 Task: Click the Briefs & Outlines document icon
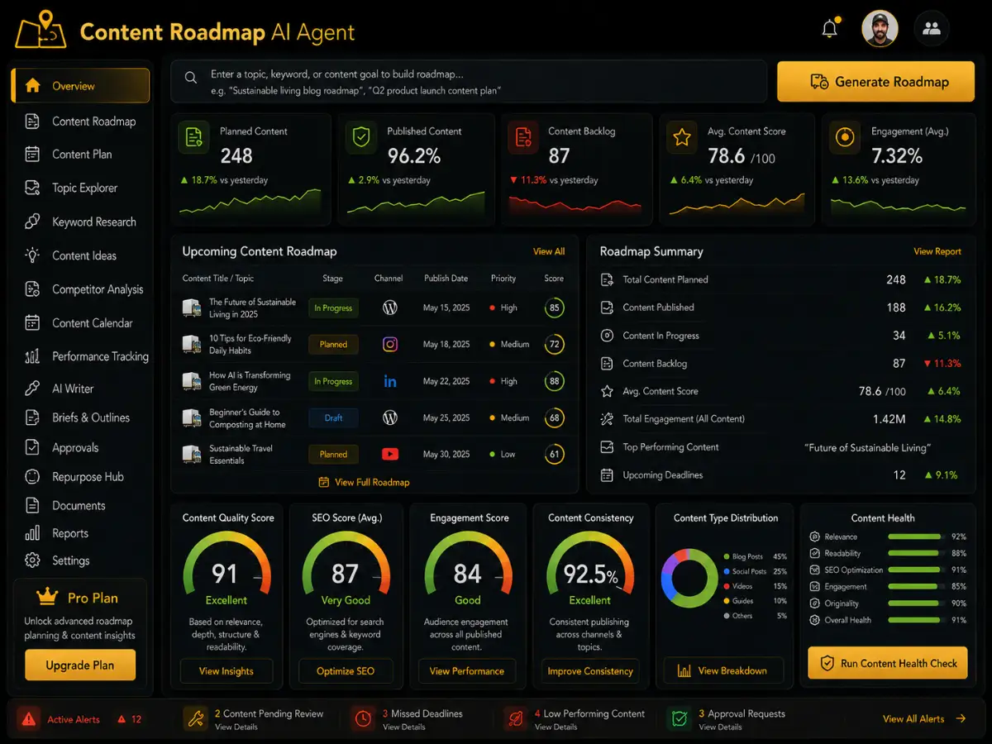[32, 417]
